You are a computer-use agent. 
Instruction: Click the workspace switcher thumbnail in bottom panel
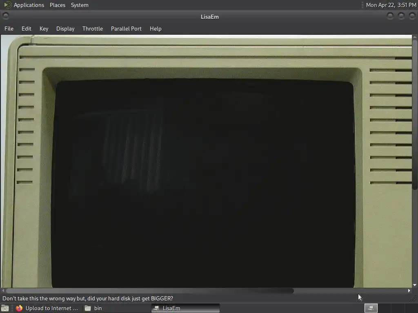371,308
